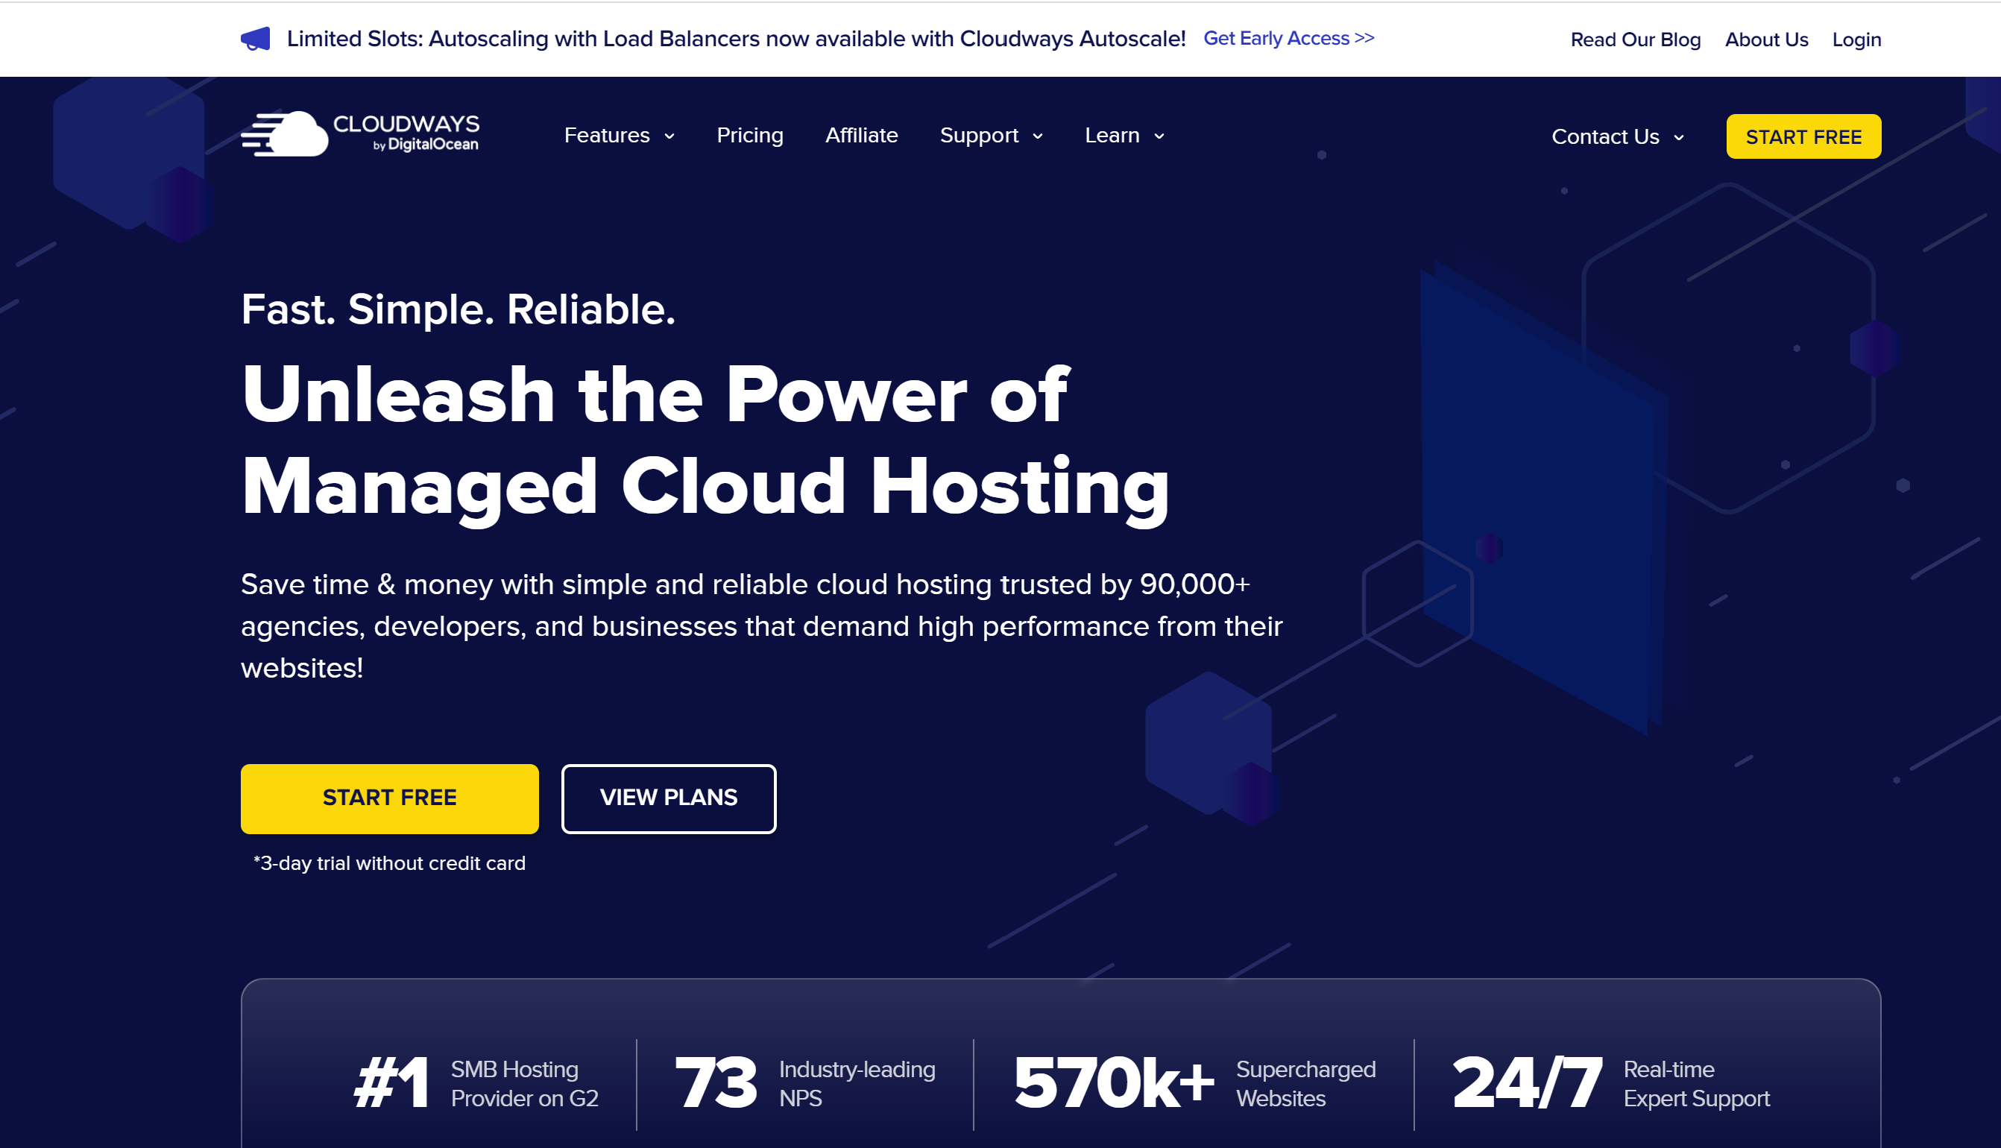Click the 'Managed Cloud Hosting' headline
This screenshot has width=2001, height=1148.
(x=705, y=489)
